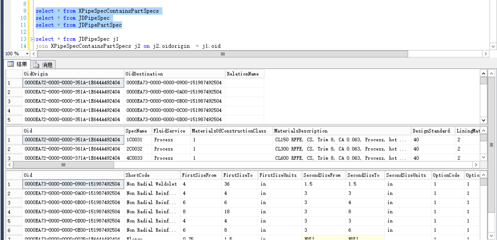497x240 pixels.
Task: Open the 100 % zoom dropdown
Action: 27,54
